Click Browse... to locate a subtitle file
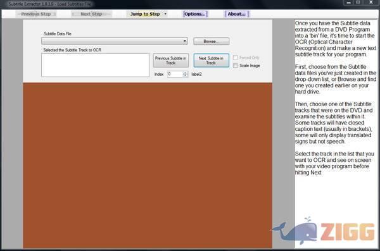This screenshot has width=380, height=251. coord(211,41)
